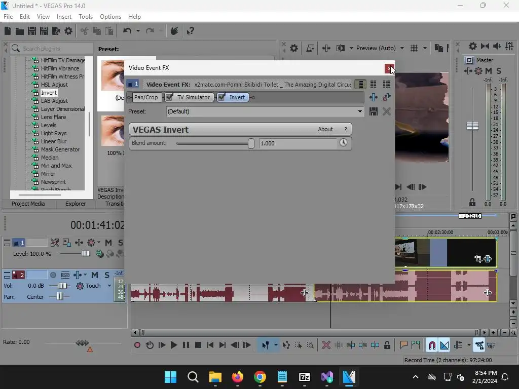The height and width of the screenshot is (389, 519).
Task: Play the timeline from cursor
Action: (173, 345)
